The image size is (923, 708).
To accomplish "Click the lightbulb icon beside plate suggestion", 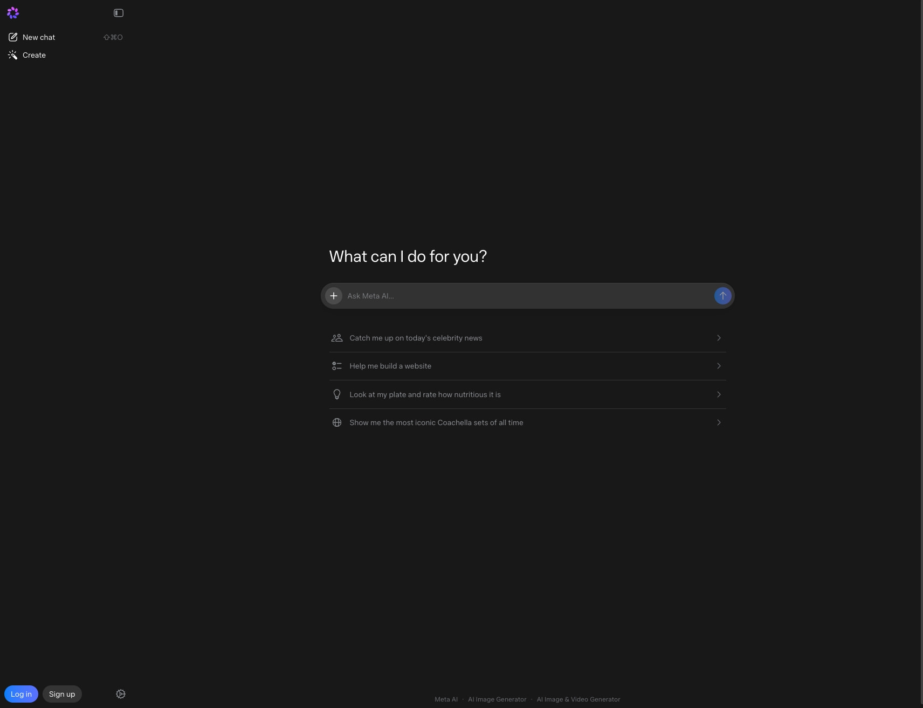I will point(337,394).
